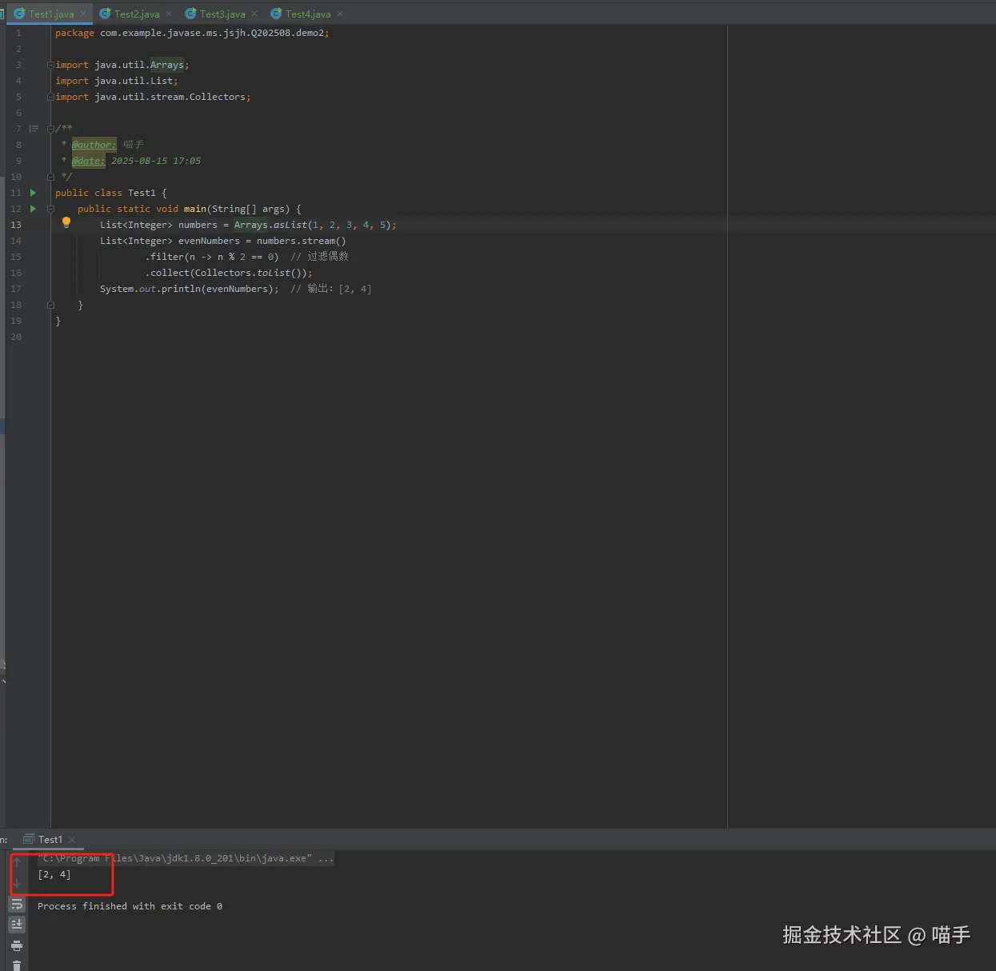This screenshot has width=996, height=971.
Task: Collapse the main method fold on line 12
Action: click(50, 209)
